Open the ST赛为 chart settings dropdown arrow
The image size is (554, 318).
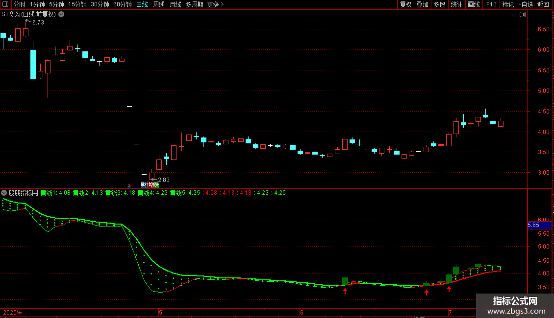coord(61,15)
